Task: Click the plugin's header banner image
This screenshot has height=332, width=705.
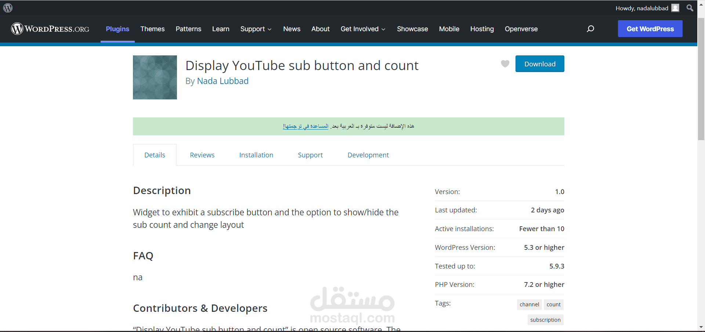Action: [155, 77]
